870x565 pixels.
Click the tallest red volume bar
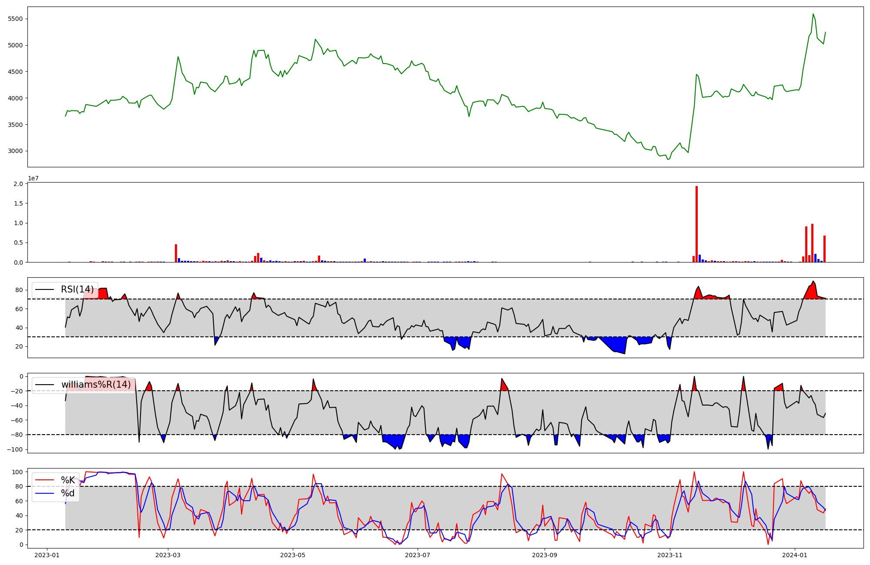[696, 224]
